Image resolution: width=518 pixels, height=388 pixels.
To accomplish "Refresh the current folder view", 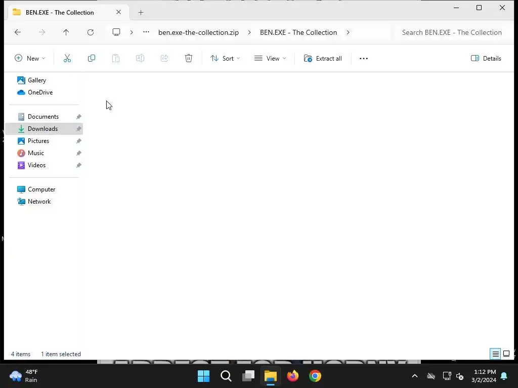I will click(x=91, y=32).
